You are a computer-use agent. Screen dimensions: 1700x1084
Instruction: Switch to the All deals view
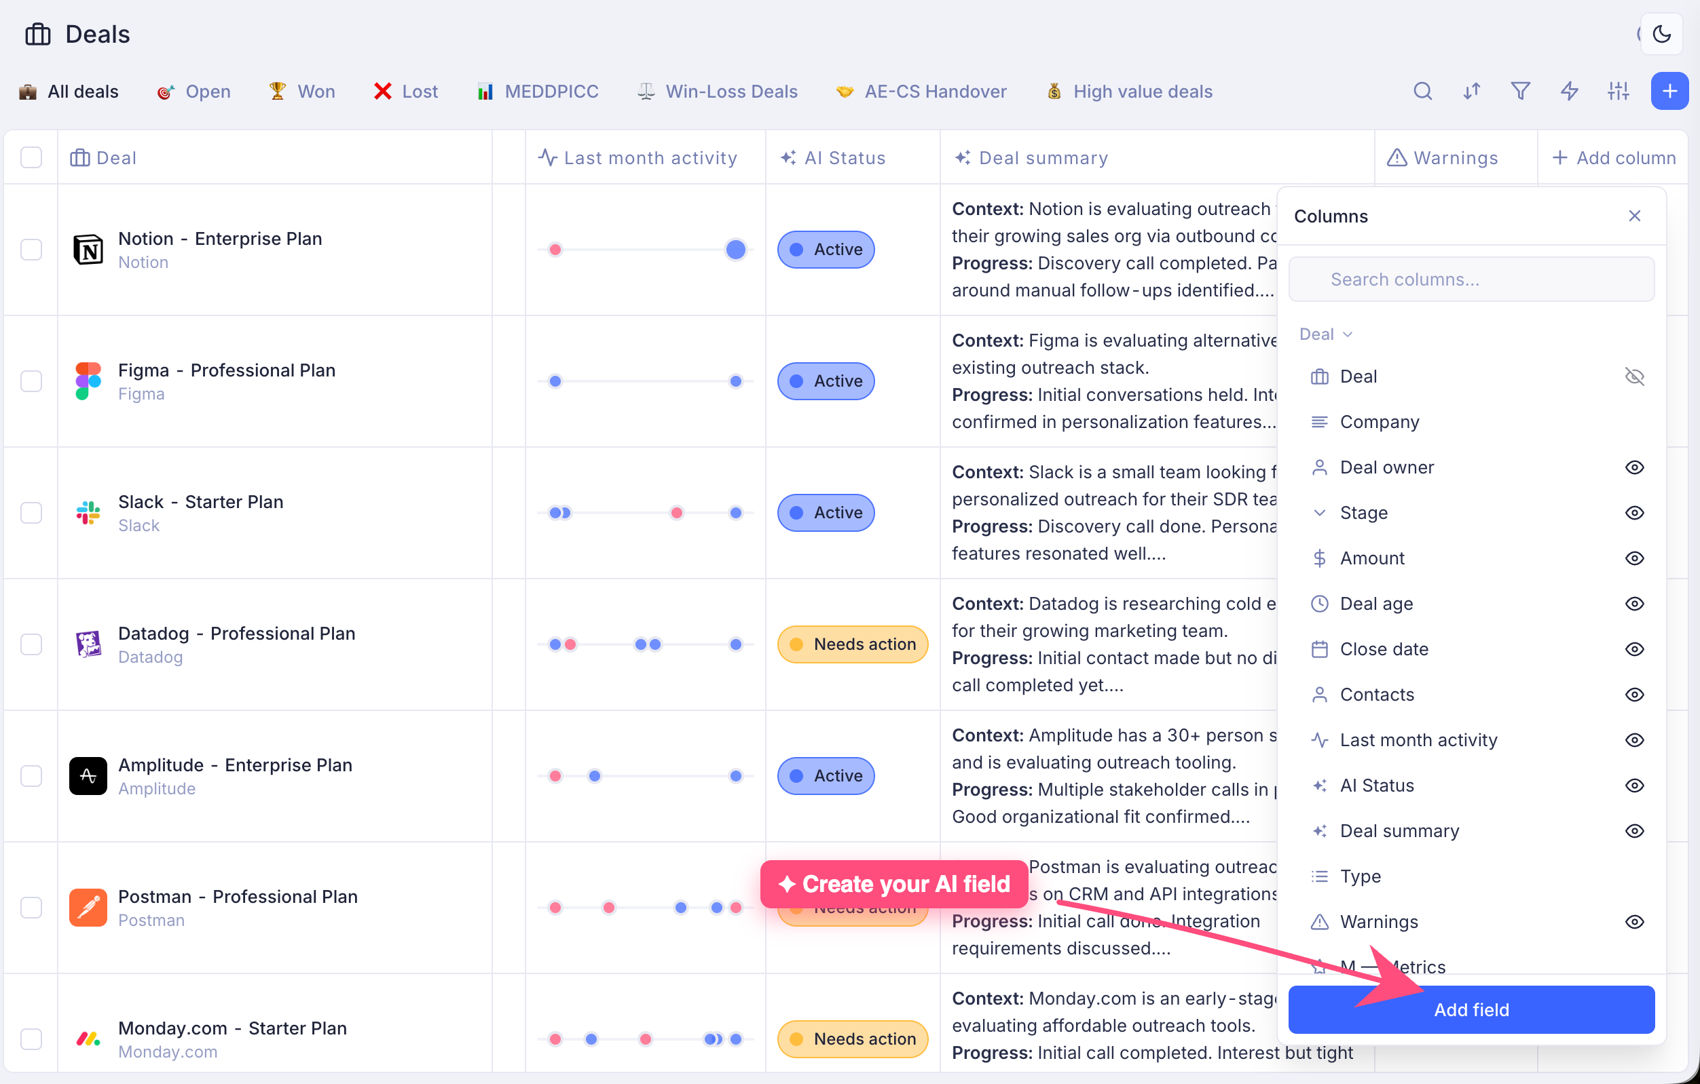(x=69, y=92)
